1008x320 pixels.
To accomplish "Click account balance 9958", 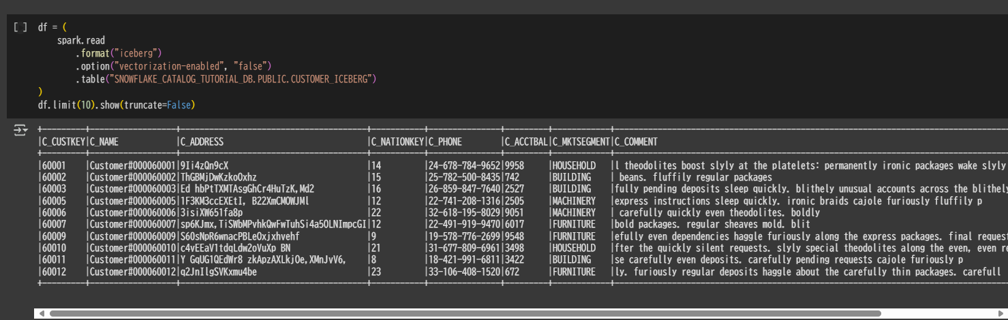I will coord(514,165).
